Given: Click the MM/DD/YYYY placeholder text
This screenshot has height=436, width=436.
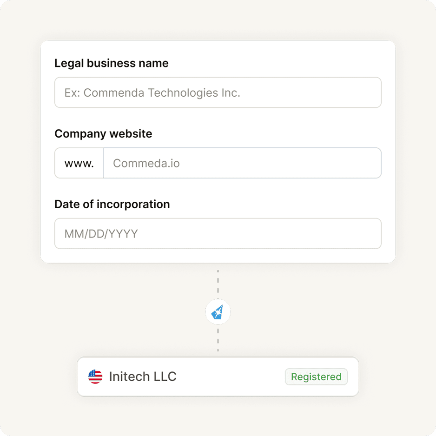Looking at the screenshot, I should tap(101, 233).
